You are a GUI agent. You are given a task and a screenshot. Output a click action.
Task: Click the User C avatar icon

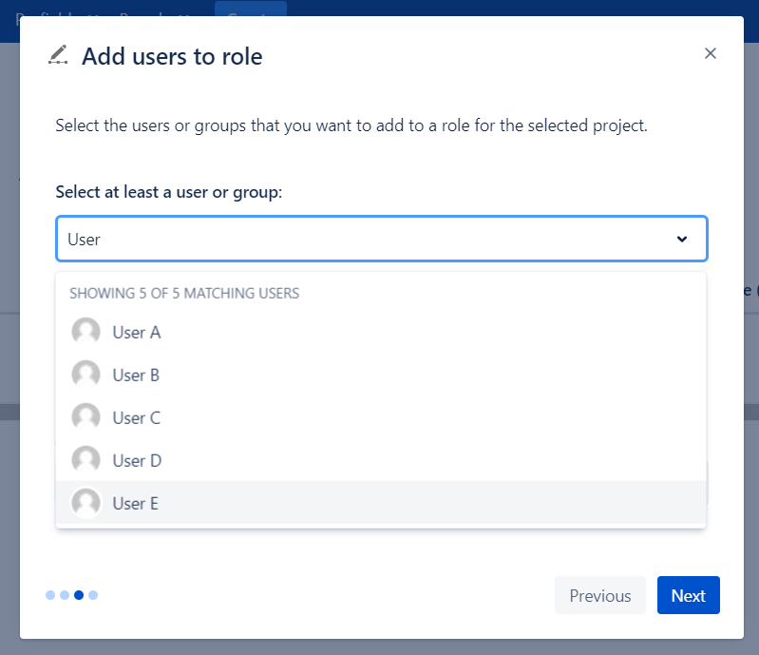(86, 417)
